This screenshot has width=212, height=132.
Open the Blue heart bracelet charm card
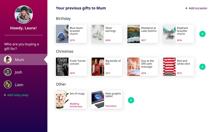(71, 34)
